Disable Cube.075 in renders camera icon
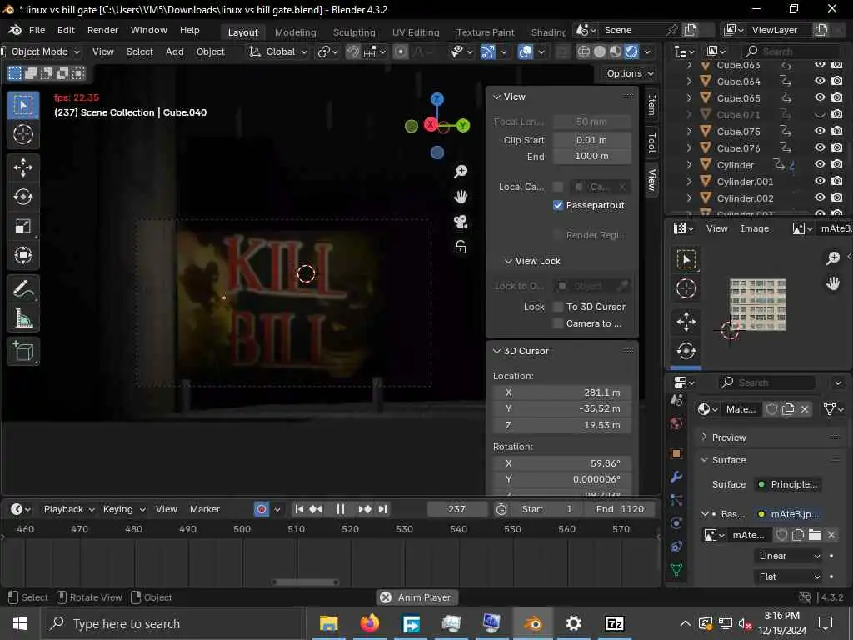 [836, 131]
